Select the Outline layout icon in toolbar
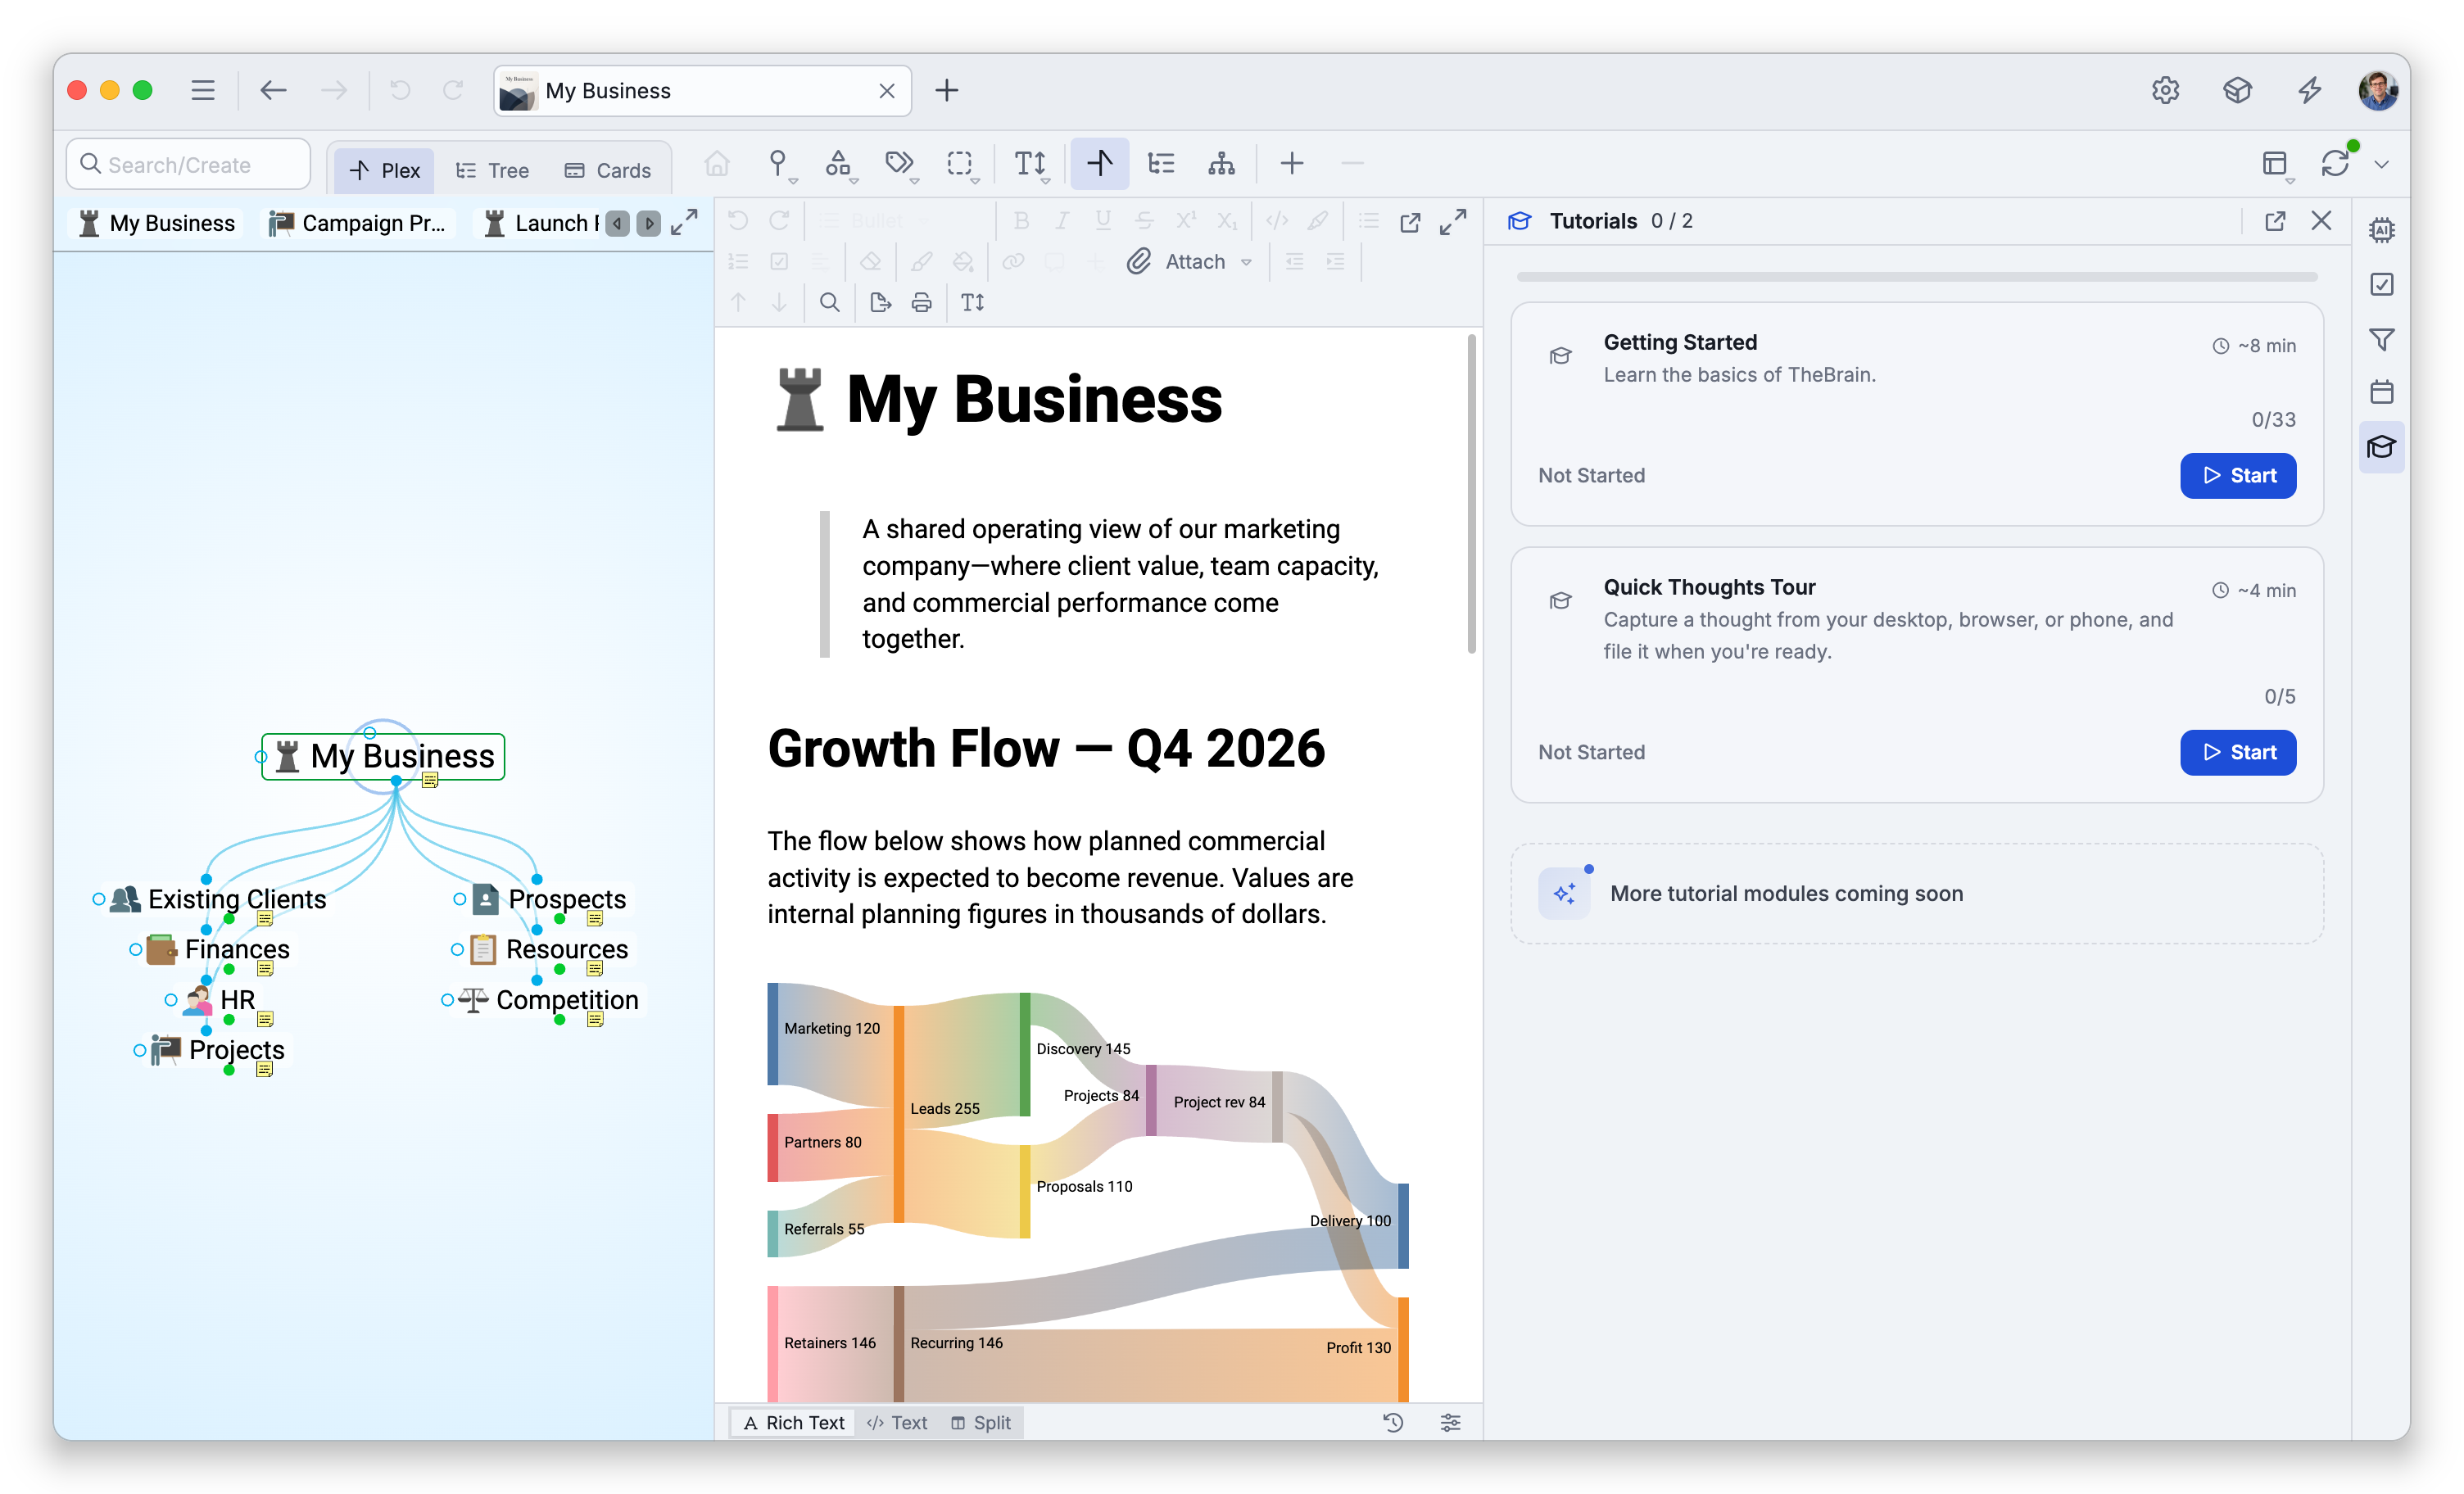This screenshot has width=2464, height=1494. coord(1160,164)
